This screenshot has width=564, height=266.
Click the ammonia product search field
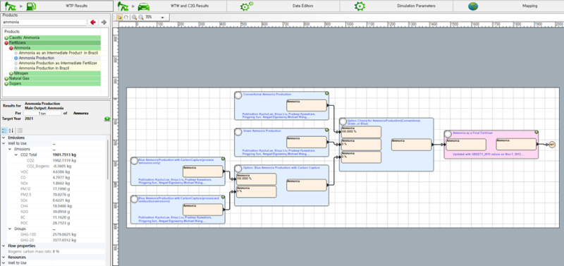pos(44,23)
